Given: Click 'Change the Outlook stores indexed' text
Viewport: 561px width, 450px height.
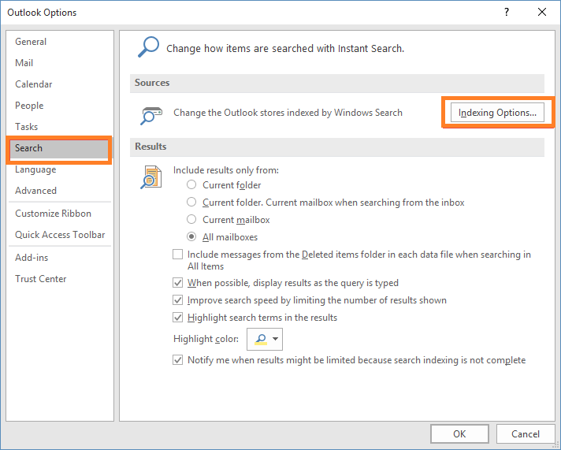Looking at the screenshot, I should point(288,113).
